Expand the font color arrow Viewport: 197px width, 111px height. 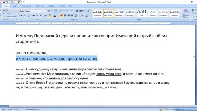[57, 16]
